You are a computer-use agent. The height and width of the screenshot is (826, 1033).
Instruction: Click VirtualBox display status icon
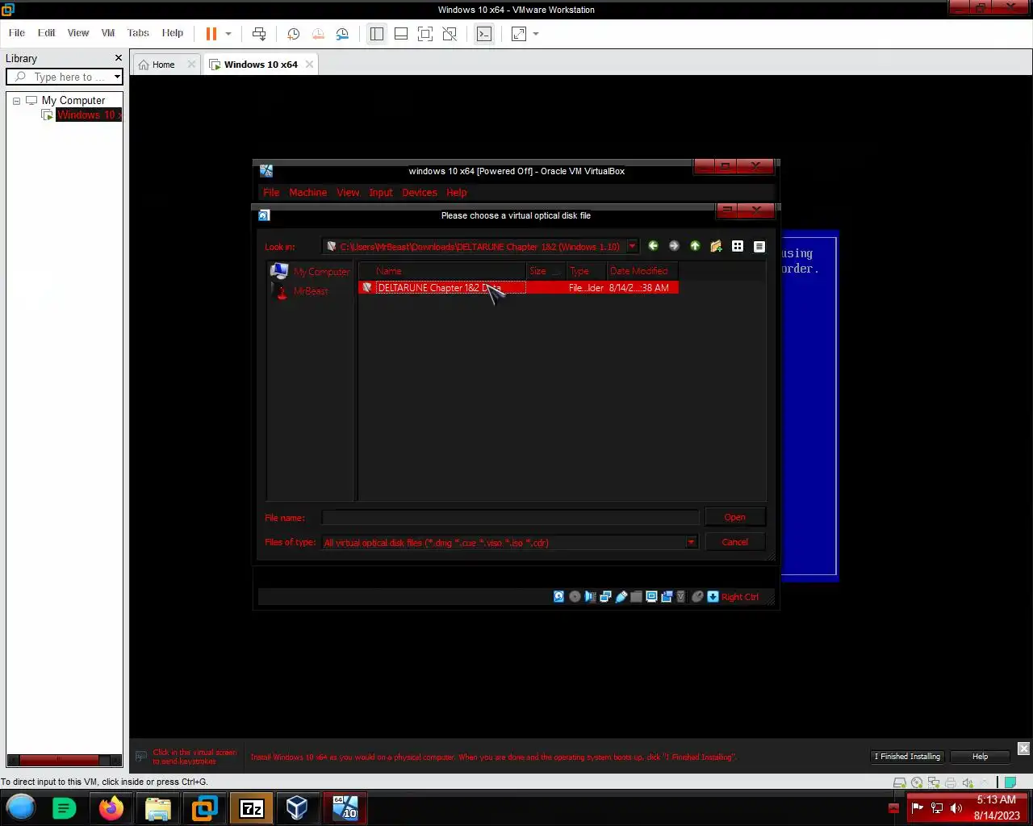pyautogui.click(x=651, y=597)
